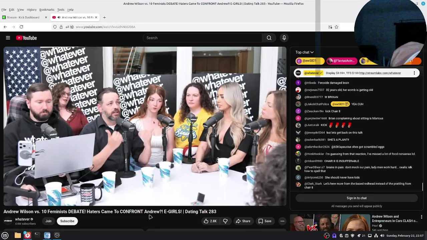427x240 pixels.
Task: Expand the Top chat dropdown
Action: coord(305,52)
